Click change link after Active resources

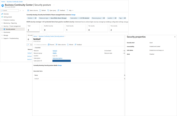pos(73,15)
